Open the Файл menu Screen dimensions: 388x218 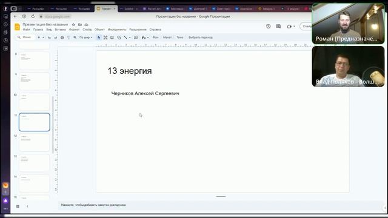(x=26, y=30)
